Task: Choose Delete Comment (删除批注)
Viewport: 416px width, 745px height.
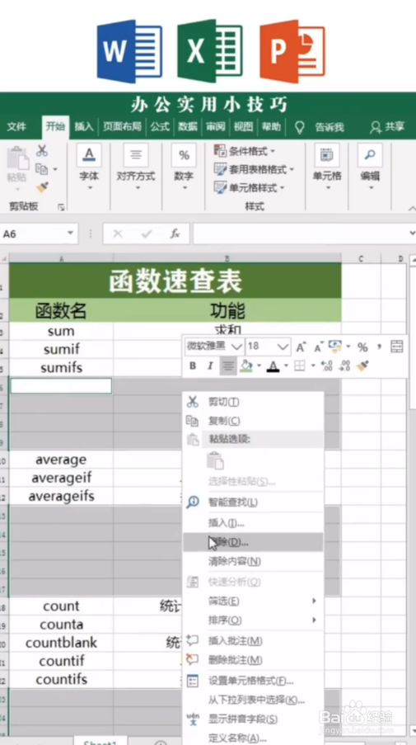Action: point(253,660)
